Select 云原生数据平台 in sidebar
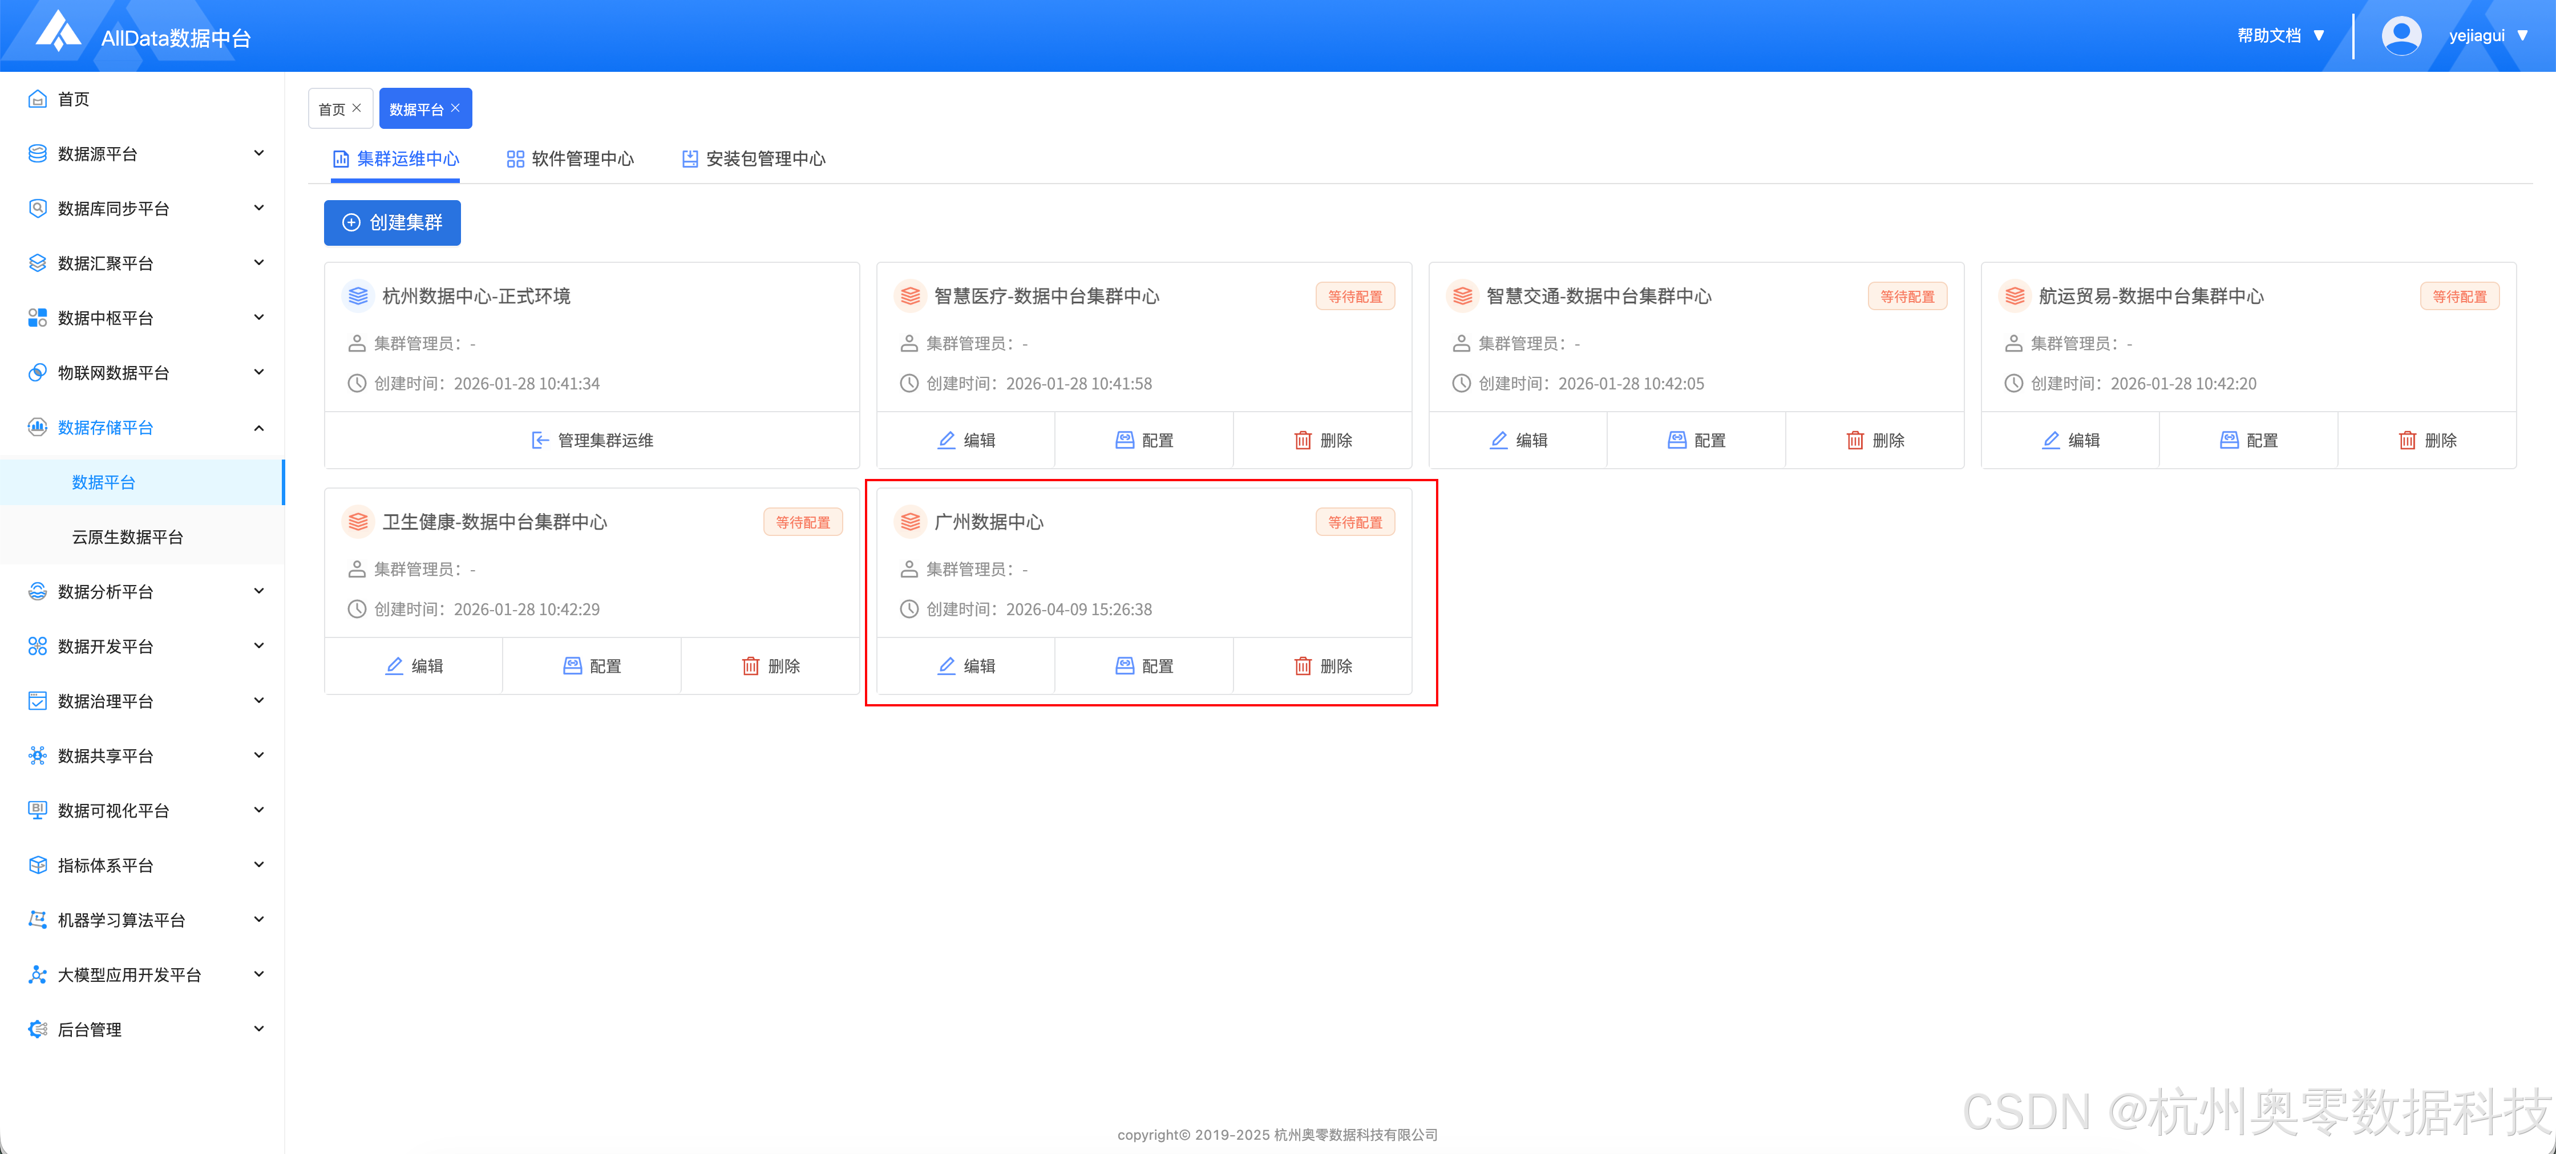This screenshot has width=2556, height=1154. click(x=127, y=537)
